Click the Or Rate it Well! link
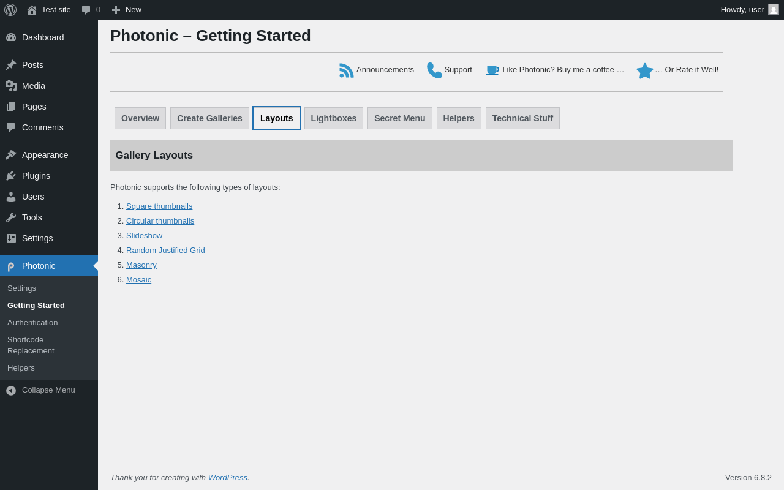The width and height of the screenshot is (784, 490). (687, 70)
